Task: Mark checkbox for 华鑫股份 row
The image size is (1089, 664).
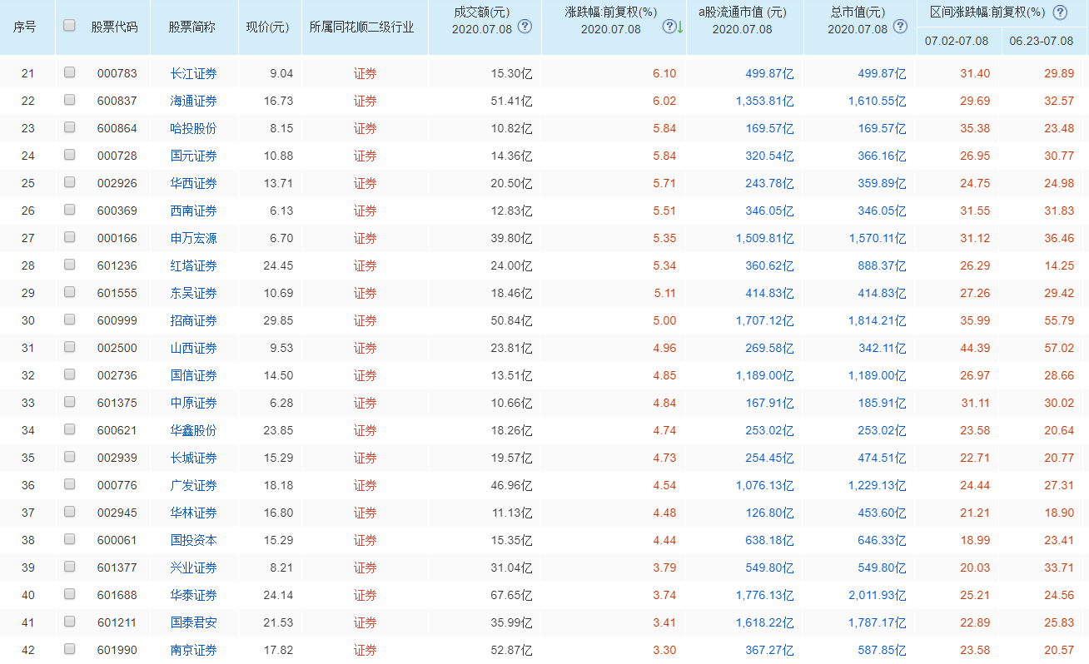Action: [x=69, y=429]
